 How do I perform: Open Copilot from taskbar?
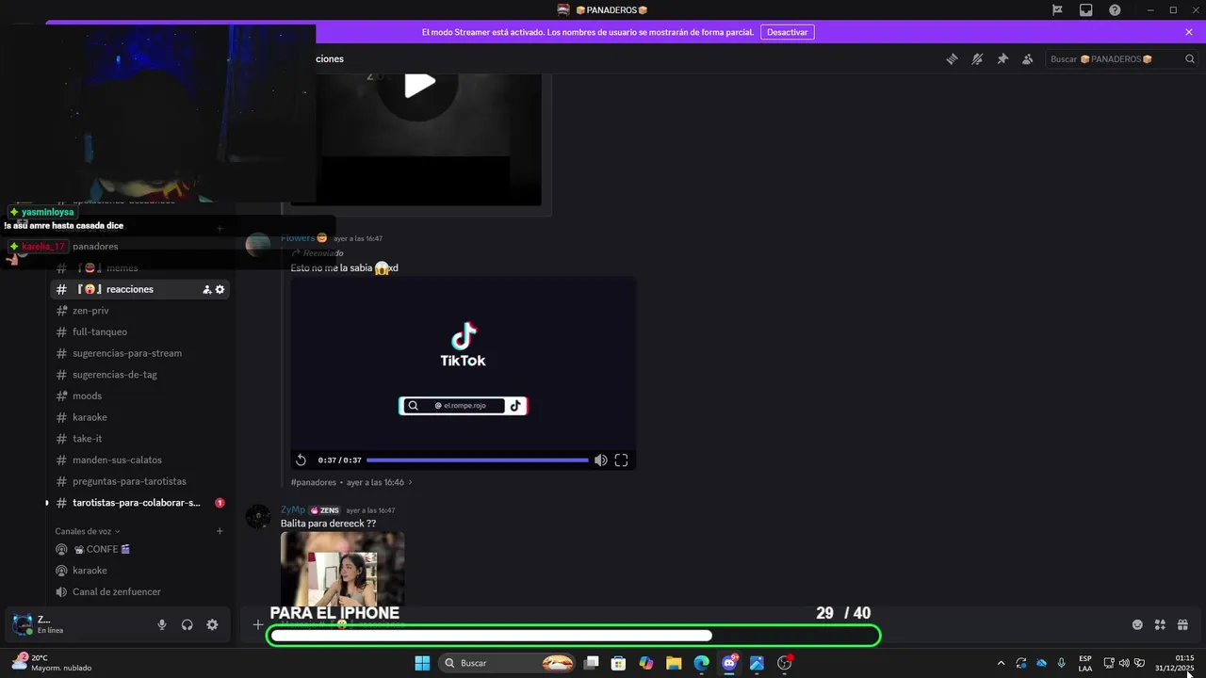tap(646, 663)
